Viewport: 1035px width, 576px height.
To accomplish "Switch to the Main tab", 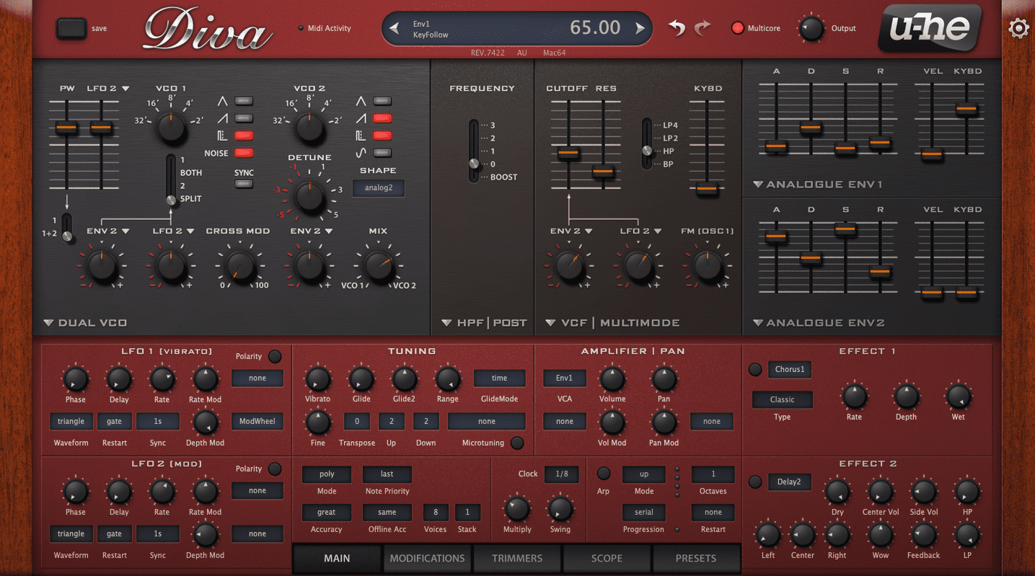I will coord(337,558).
